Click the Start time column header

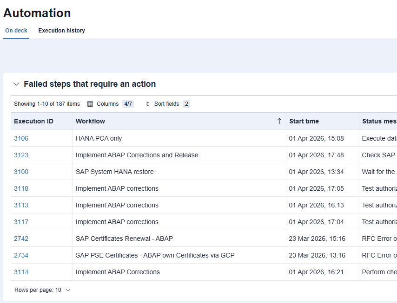(323, 121)
